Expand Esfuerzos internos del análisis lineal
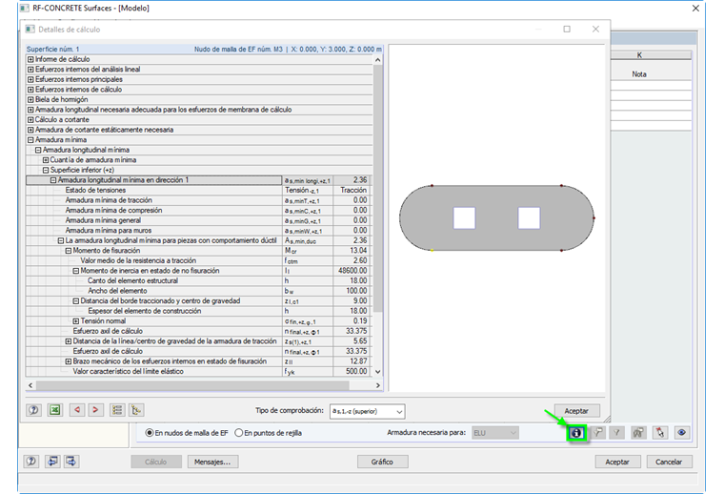The width and height of the screenshot is (724, 494). point(30,70)
